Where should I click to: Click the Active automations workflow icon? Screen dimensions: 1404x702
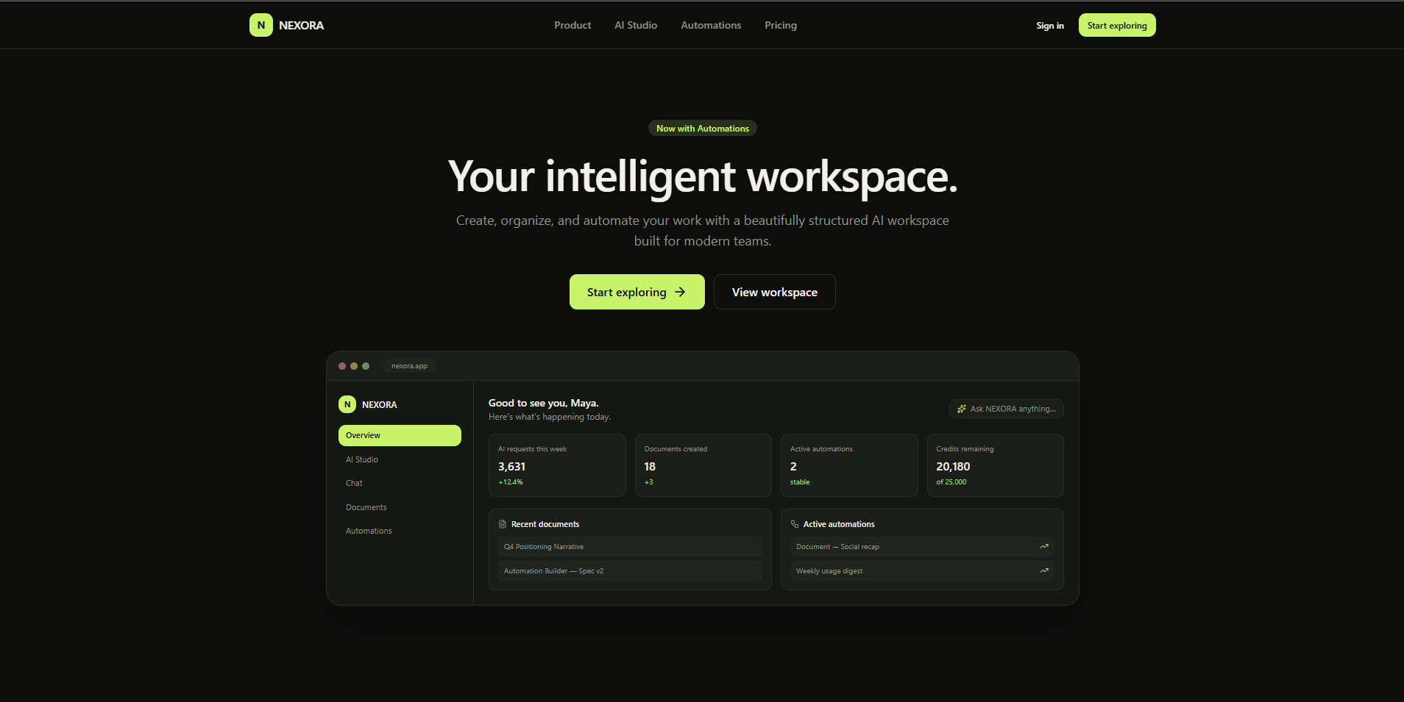click(x=795, y=524)
